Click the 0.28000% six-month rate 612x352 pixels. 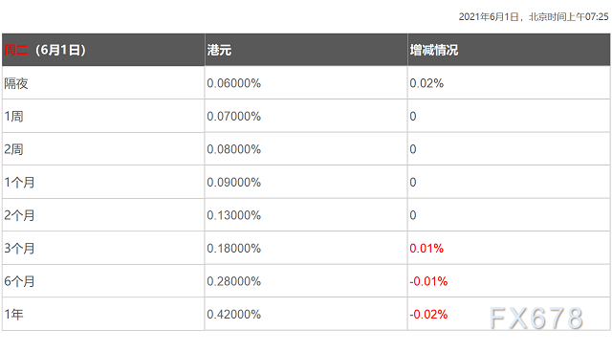(x=233, y=281)
